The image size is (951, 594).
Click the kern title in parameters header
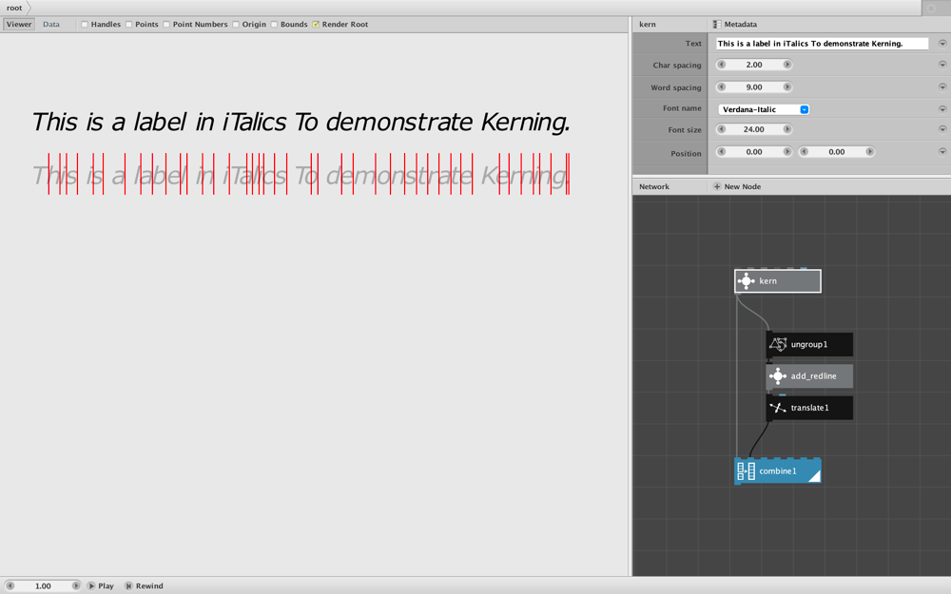click(647, 25)
